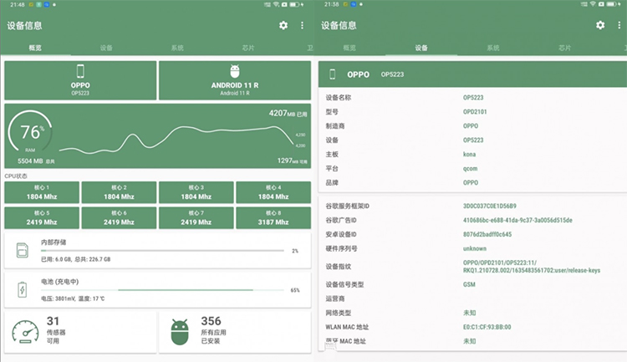Tap 核心 7 2419 Mhz tile
The width and height of the screenshot is (627, 362).
196,218
